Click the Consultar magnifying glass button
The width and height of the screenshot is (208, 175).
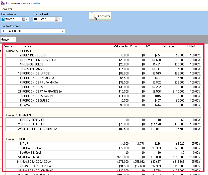[x=100, y=16]
